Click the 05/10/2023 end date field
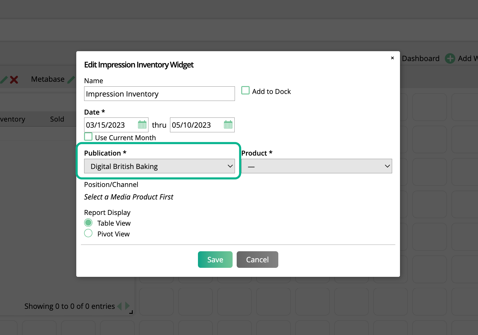The width and height of the screenshot is (478, 335). coord(195,125)
